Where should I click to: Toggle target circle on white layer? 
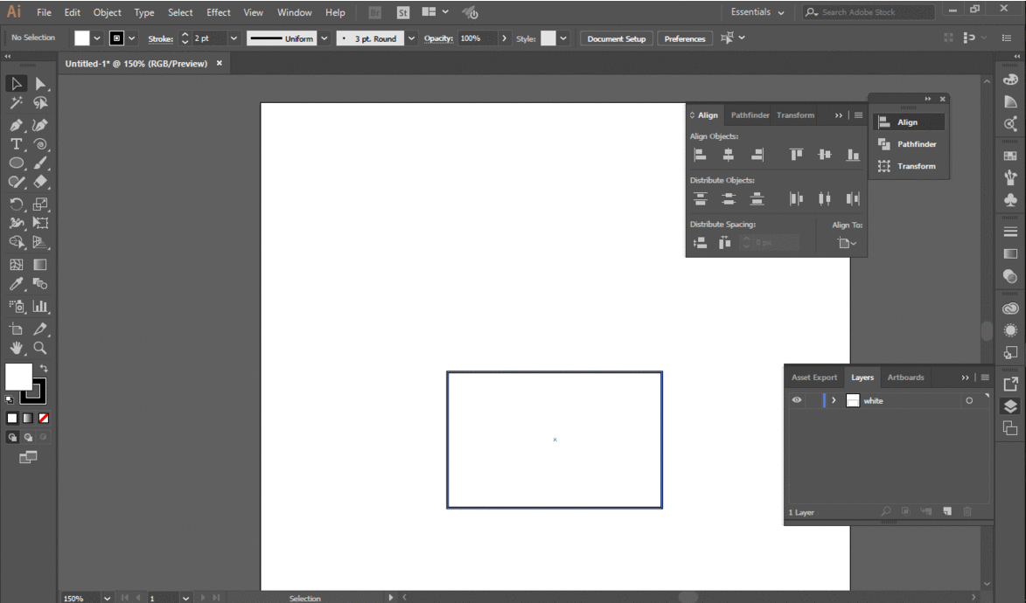[969, 401]
